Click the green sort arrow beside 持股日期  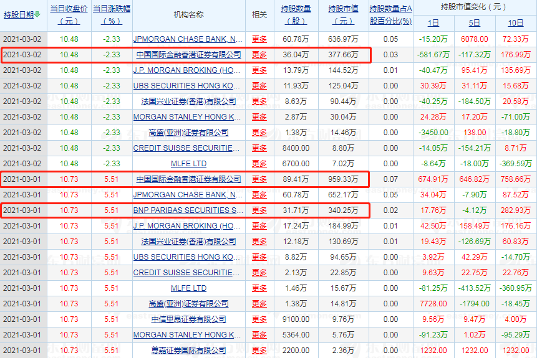37,14
